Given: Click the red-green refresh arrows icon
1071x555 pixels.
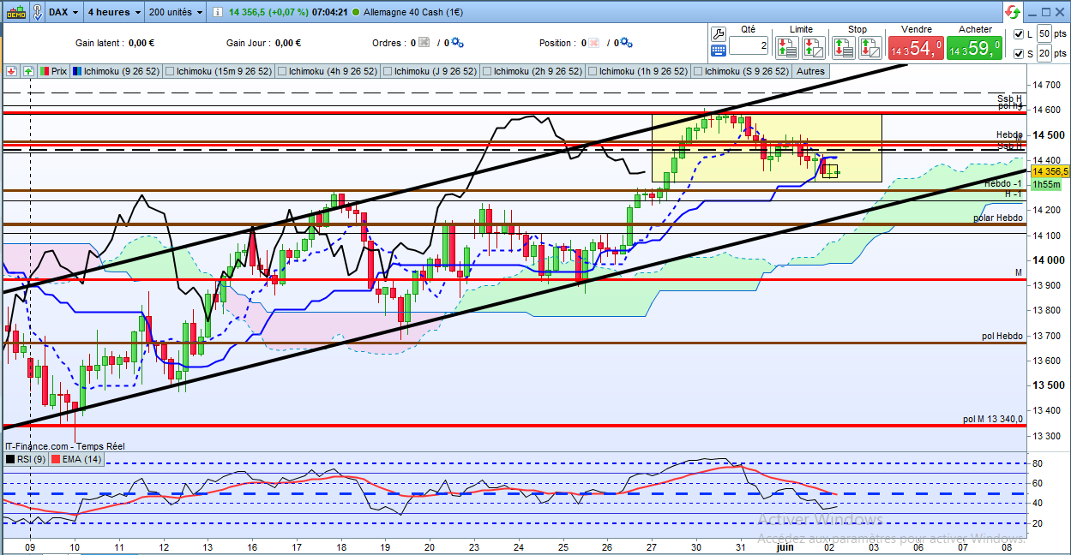Looking at the screenshot, I should [x=1013, y=12].
